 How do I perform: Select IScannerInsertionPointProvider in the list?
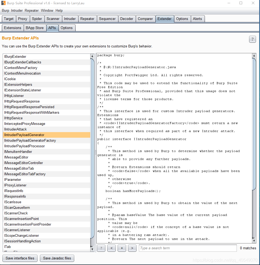(47, 224)
